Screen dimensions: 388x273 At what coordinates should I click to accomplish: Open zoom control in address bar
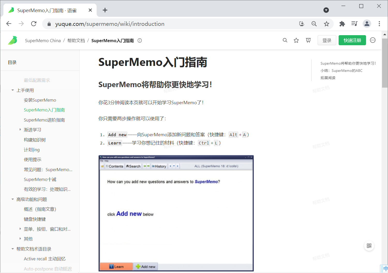314,24
